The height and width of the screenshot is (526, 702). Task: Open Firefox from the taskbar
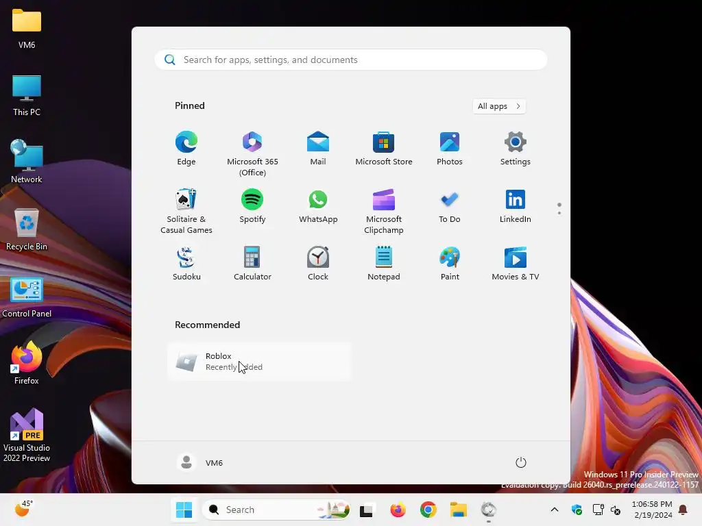pyautogui.click(x=398, y=510)
